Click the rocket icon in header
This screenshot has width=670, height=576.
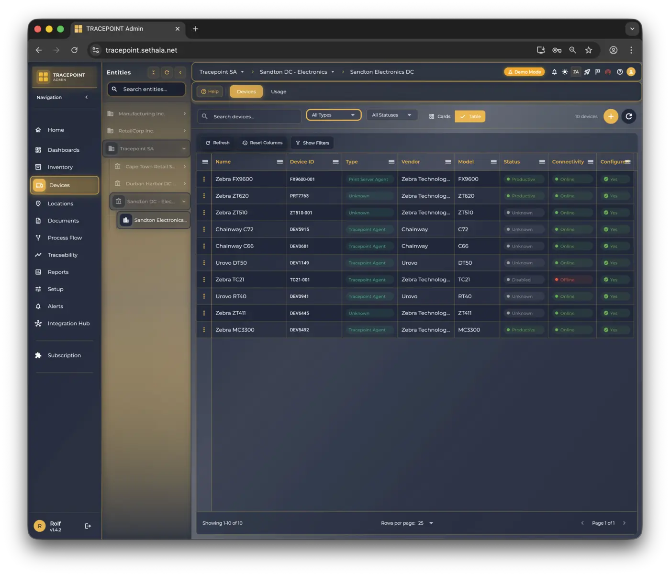click(587, 72)
